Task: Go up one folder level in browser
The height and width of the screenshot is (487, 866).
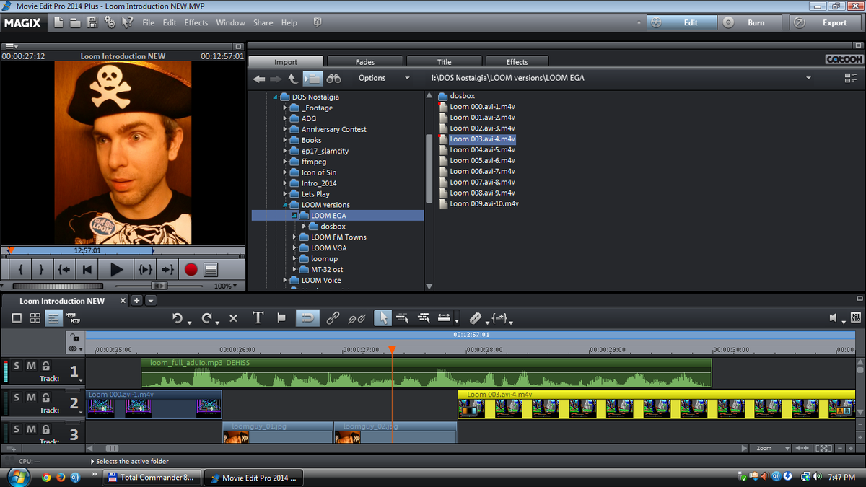Action: point(292,79)
